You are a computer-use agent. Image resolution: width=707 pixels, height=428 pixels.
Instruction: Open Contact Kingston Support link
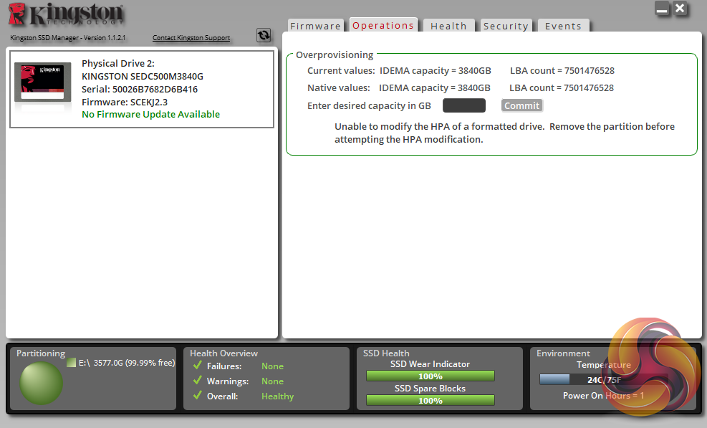point(191,38)
